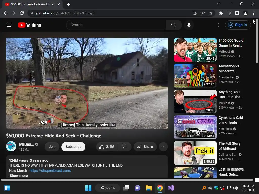The height and width of the screenshot is (194, 259).
Task: Open Chrome three-dot menu
Action: tap(253, 13)
